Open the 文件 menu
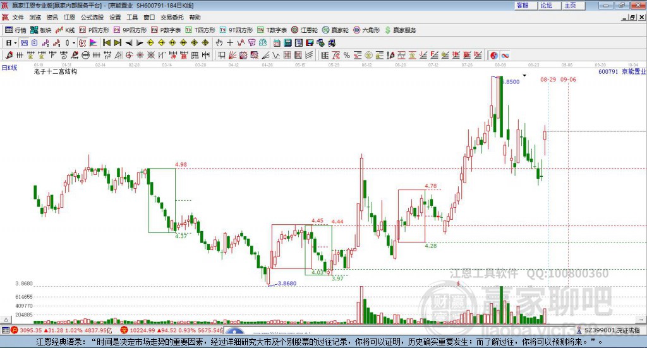Screen dimensions: 647x348 click(18, 17)
